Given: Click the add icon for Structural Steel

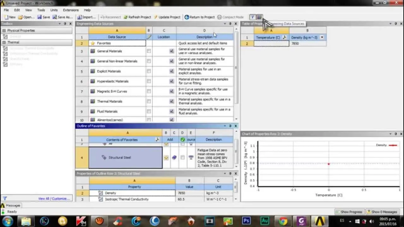Looking at the screenshot, I should (x=166, y=158).
